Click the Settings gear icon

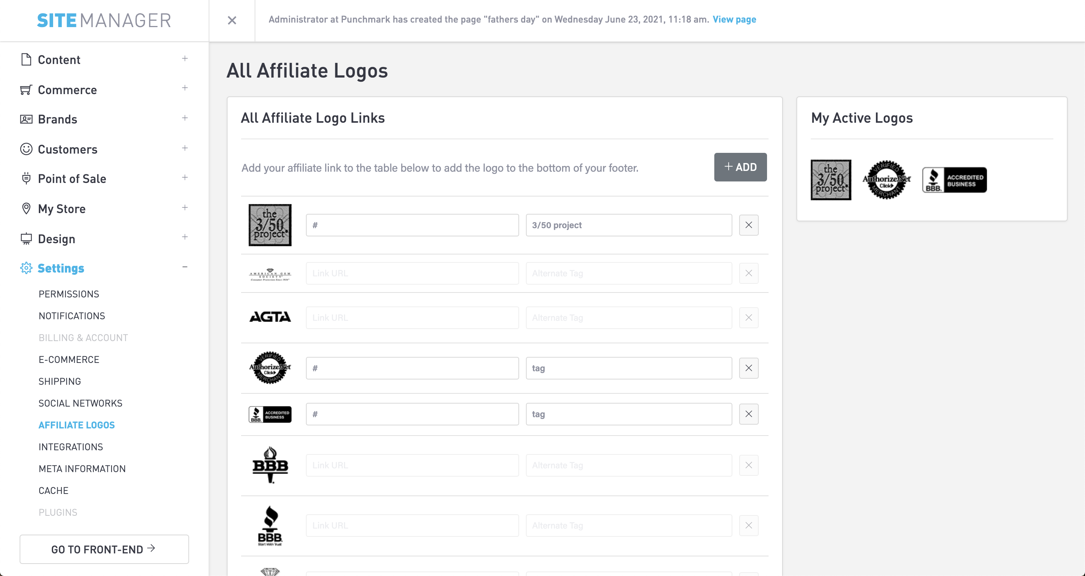tap(26, 268)
